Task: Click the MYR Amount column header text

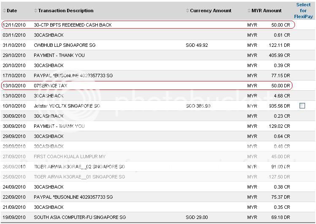Action: [x=266, y=11]
